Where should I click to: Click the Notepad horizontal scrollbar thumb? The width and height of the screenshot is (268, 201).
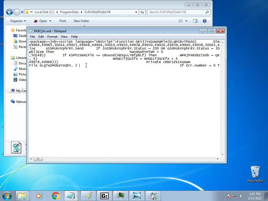point(38,159)
